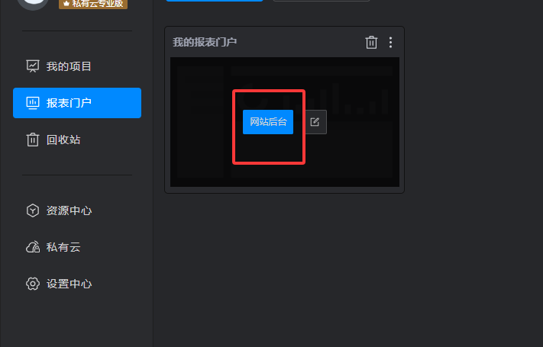Click the blue 网站后台 button
This screenshot has height=347, width=543.
[x=268, y=122]
